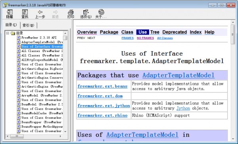Switch to the 索引(N) tab
238x144 pixels.
(x=29, y=25)
